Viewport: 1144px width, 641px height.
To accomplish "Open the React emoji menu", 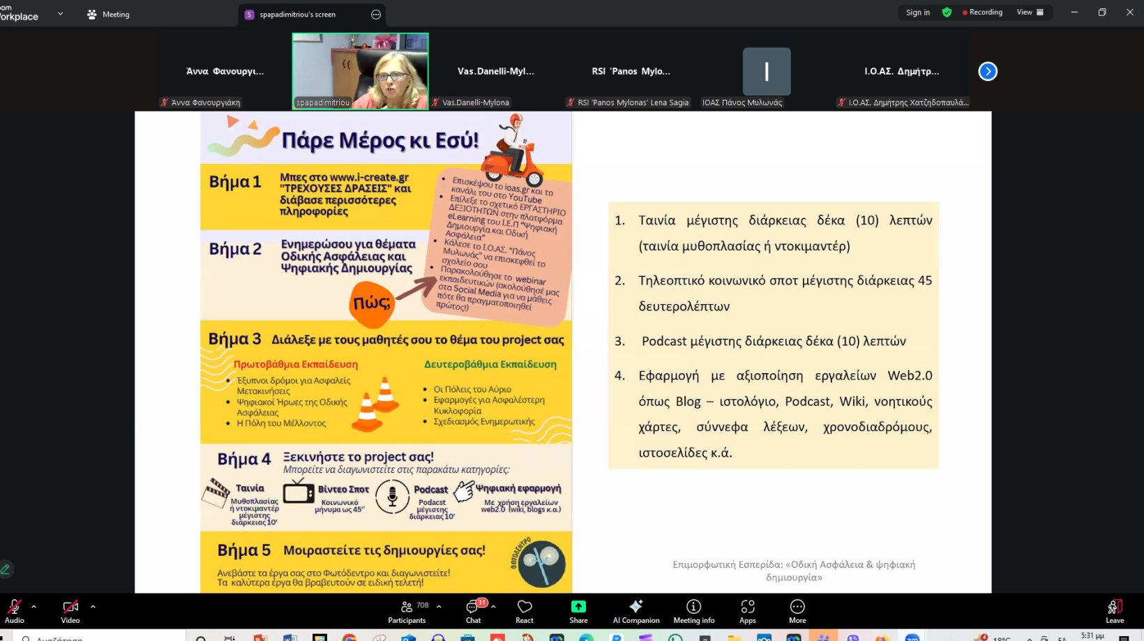I will tap(525, 610).
